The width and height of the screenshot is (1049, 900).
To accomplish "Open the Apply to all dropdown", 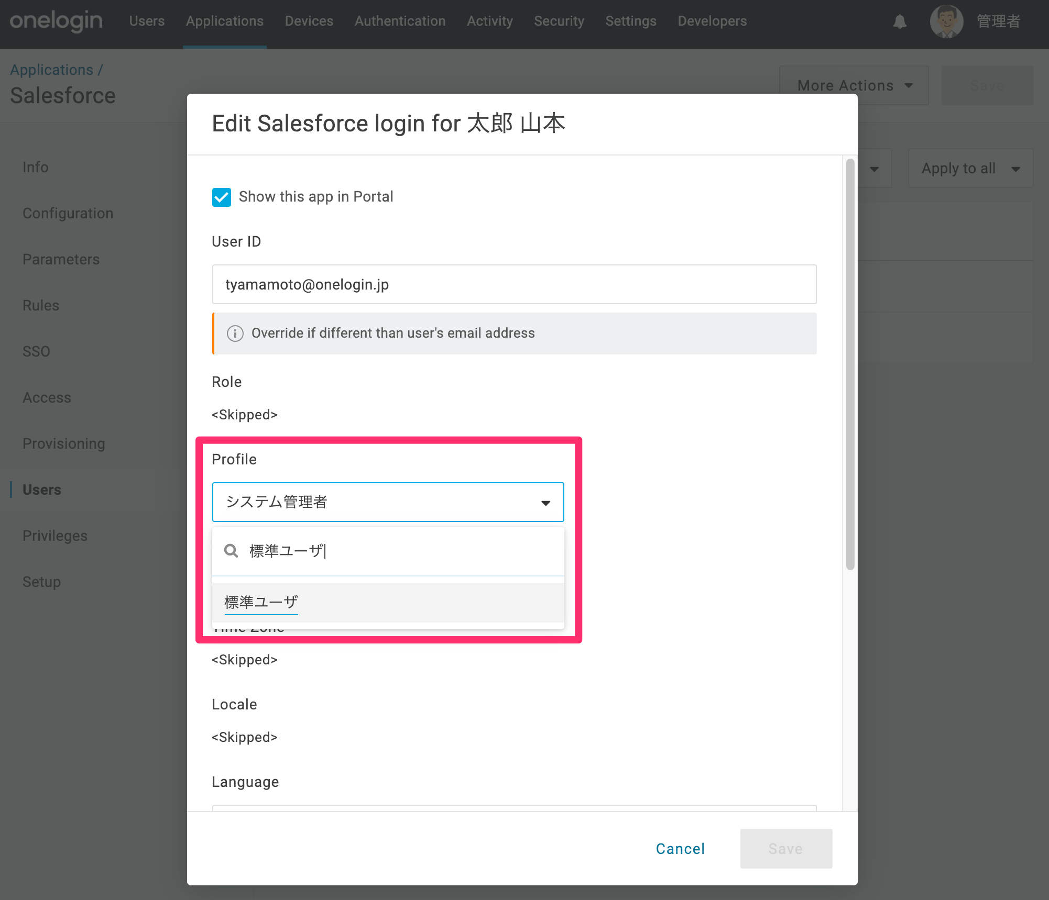I will pyautogui.click(x=970, y=169).
